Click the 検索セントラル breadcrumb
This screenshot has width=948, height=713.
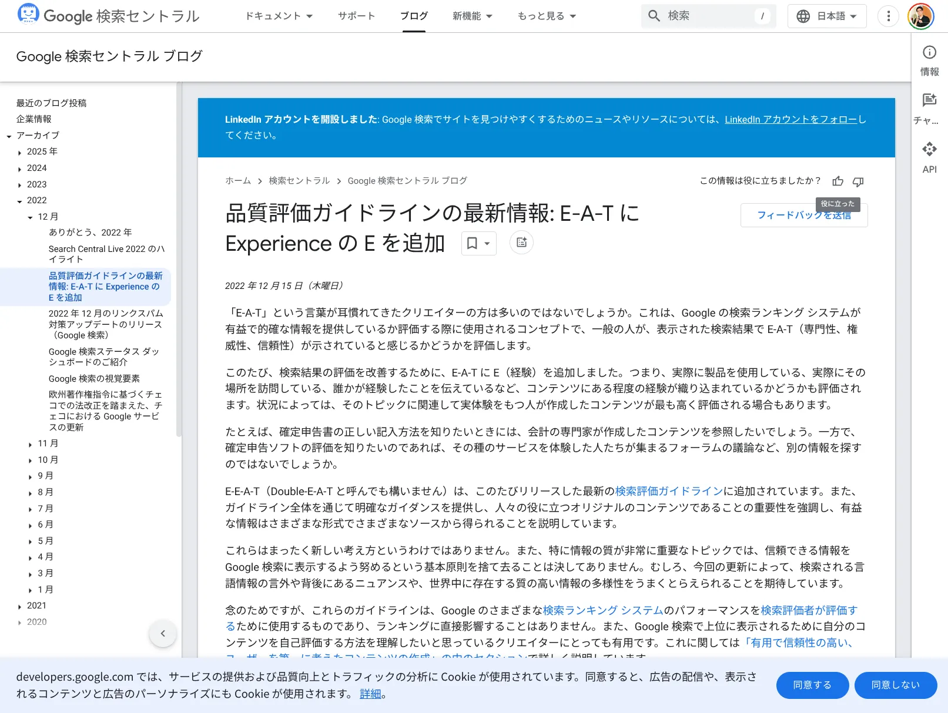click(299, 181)
